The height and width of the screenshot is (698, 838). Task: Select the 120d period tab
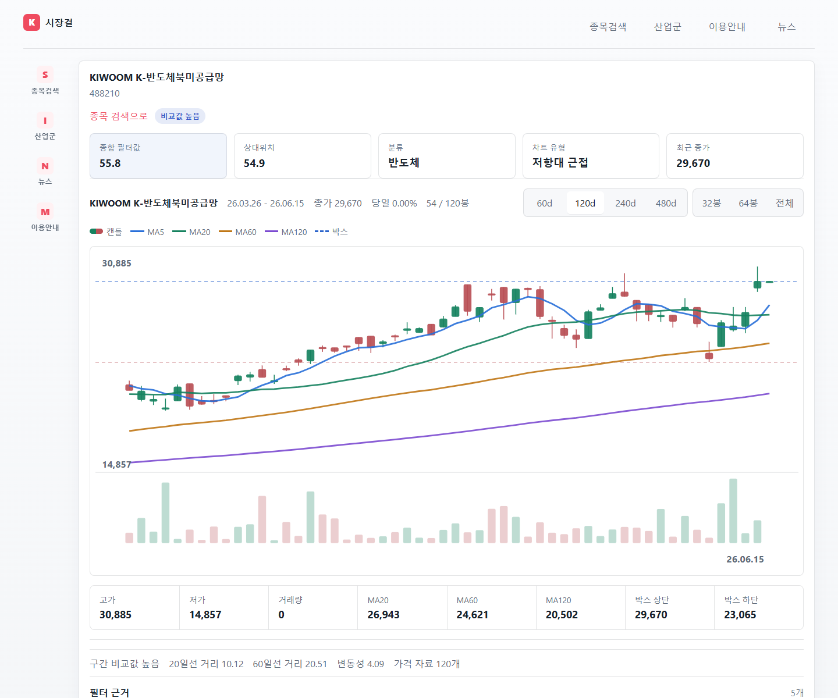pyautogui.click(x=585, y=203)
